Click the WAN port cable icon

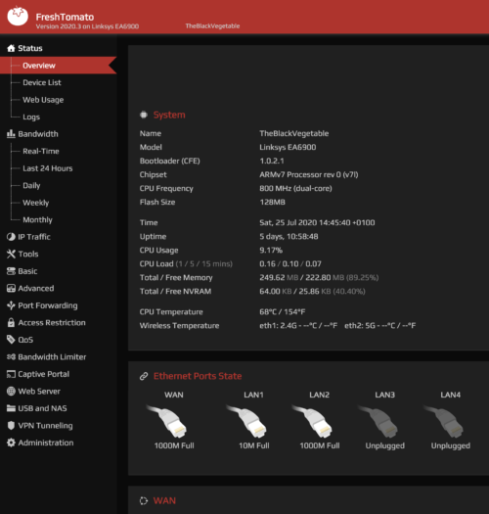pos(166,421)
